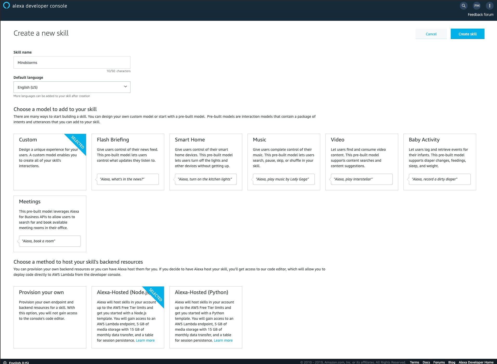The image size is (497, 364).
Task: Select the Smart Home model card
Action: pyautogui.click(x=206, y=162)
